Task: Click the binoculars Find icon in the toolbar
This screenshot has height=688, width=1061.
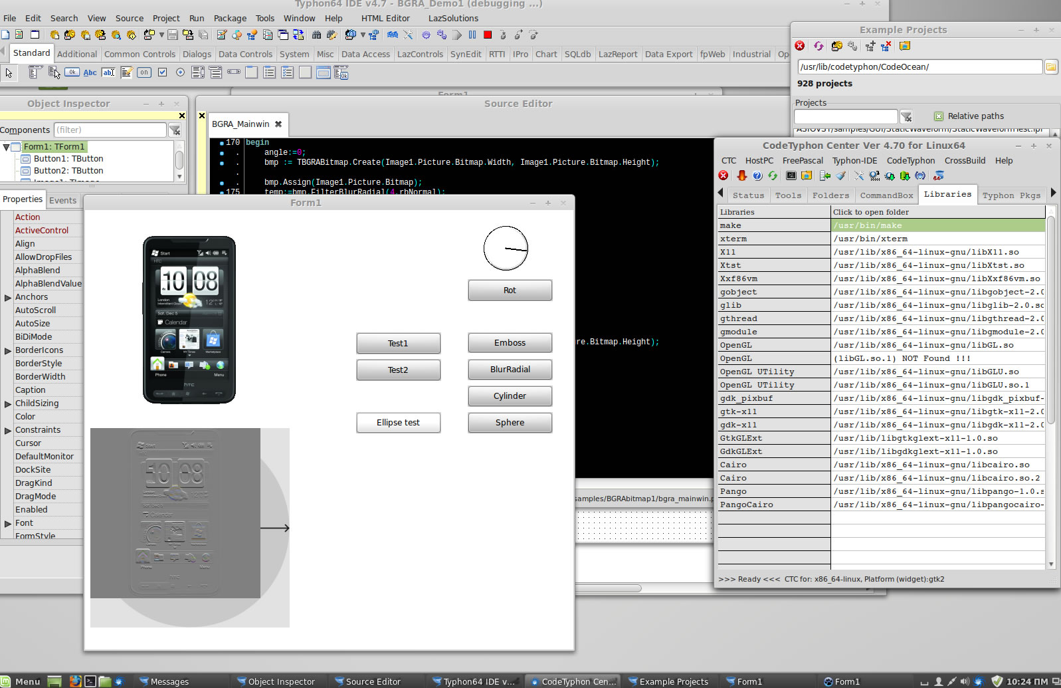Action: [x=317, y=35]
